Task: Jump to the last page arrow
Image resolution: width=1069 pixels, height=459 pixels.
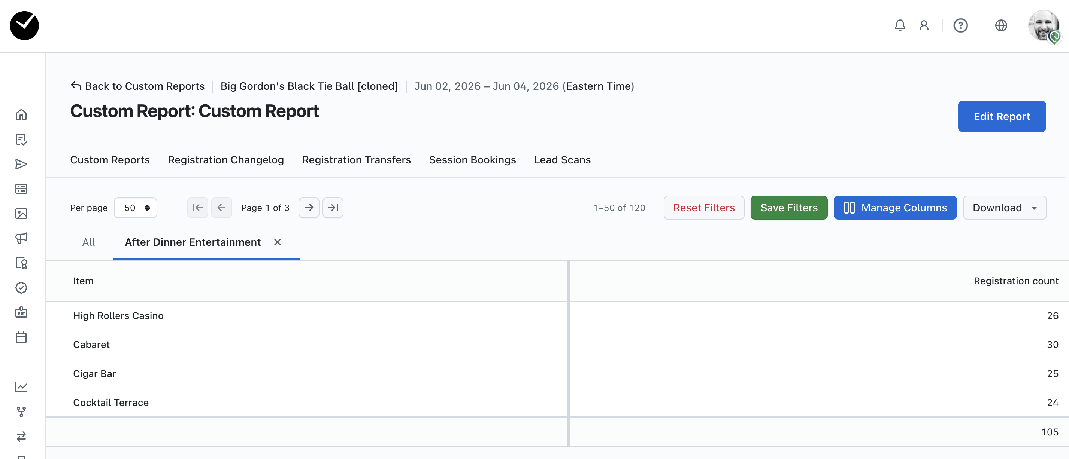Action: [333, 208]
